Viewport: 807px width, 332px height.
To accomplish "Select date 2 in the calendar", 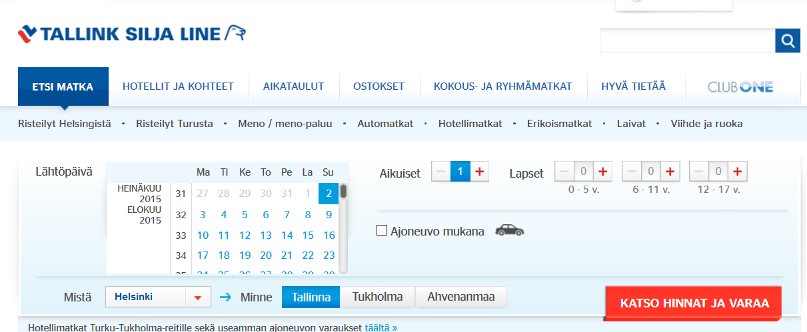I will (329, 194).
